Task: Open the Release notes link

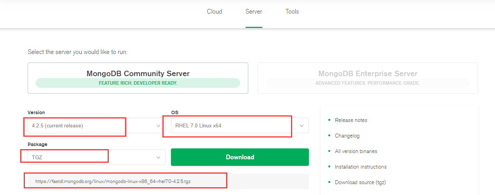Action: point(351,120)
